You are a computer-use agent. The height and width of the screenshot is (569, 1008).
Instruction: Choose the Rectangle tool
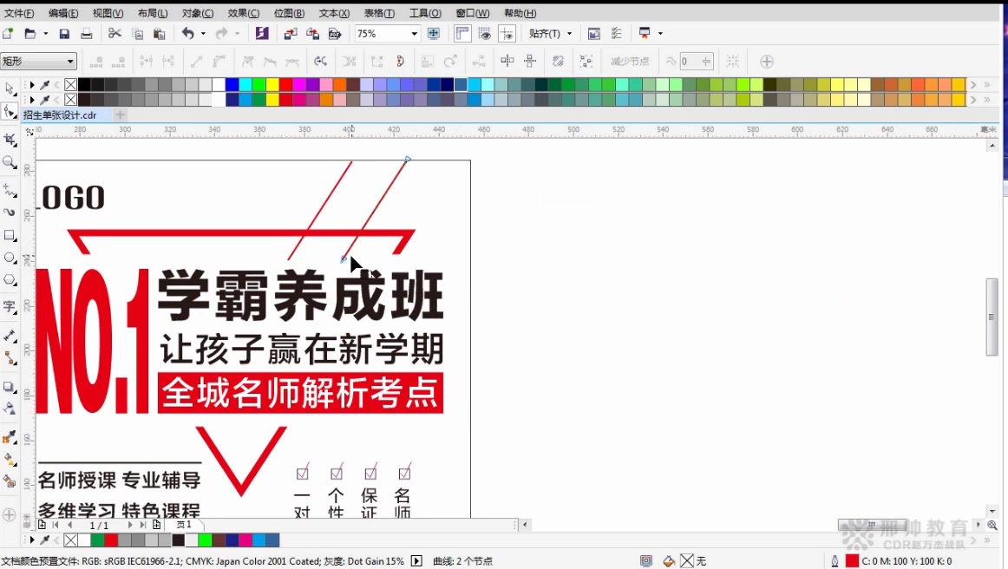[x=10, y=234]
